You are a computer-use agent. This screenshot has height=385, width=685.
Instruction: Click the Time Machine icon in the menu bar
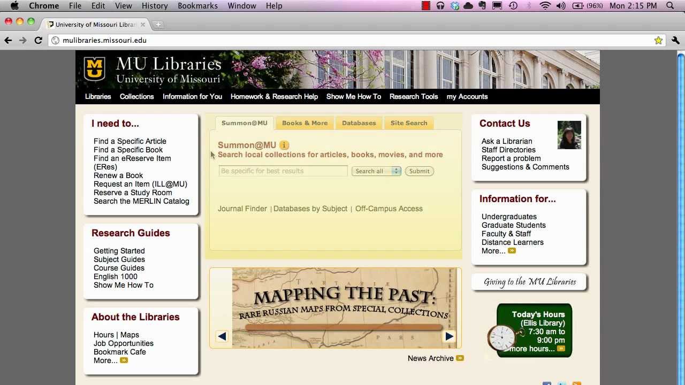pos(513,6)
